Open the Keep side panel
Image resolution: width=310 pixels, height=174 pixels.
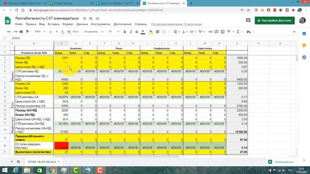pos(304,45)
